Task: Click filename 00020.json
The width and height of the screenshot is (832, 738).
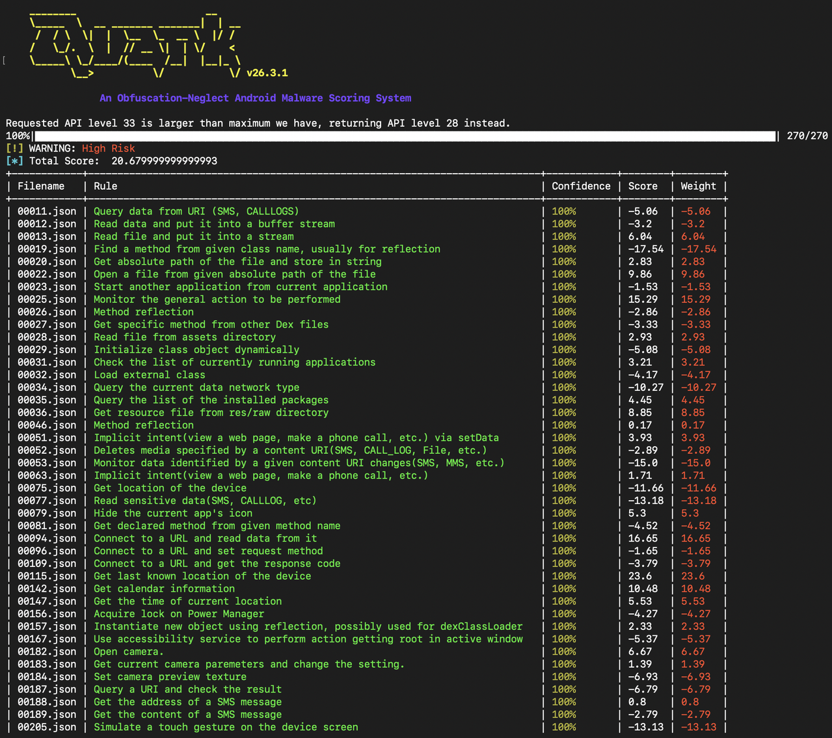Action: tap(47, 261)
